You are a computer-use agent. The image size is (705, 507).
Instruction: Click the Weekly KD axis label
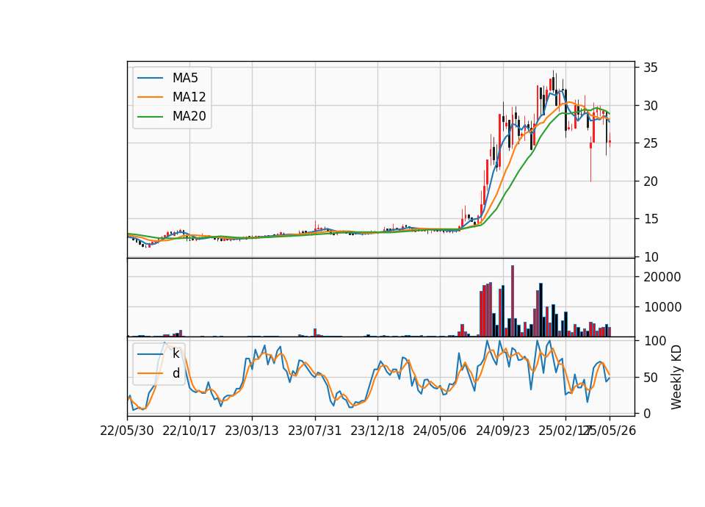click(x=676, y=377)
